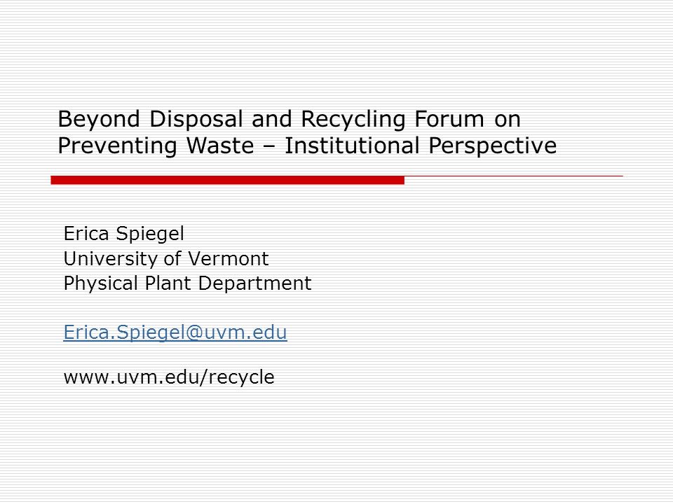
Task: Click the word Department
Action: click(x=255, y=284)
